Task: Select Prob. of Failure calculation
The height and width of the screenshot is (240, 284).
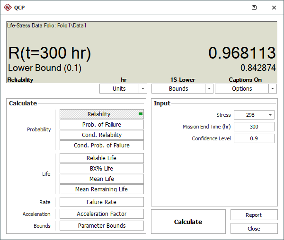Action: (x=102, y=125)
